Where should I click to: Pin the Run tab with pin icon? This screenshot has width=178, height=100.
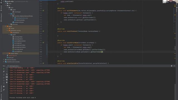[4, 90]
